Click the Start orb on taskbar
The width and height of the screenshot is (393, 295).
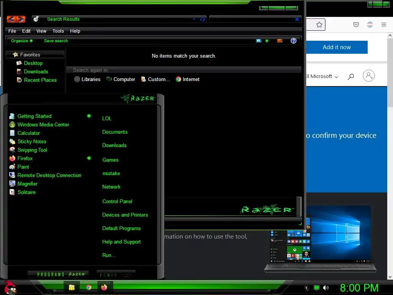(10, 288)
